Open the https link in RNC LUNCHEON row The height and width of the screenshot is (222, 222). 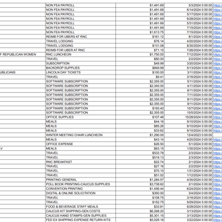(217, 54)
